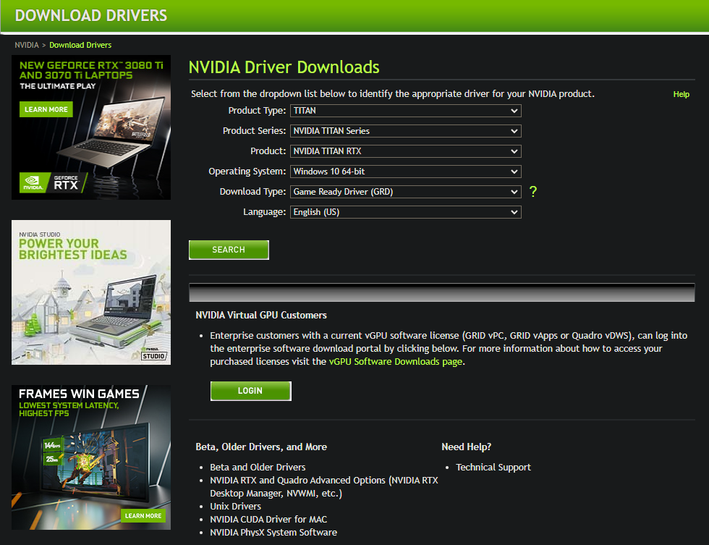This screenshot has width=709, height=545.
Task: Open the Operating System dropdown
Action: tap(405, 172)
